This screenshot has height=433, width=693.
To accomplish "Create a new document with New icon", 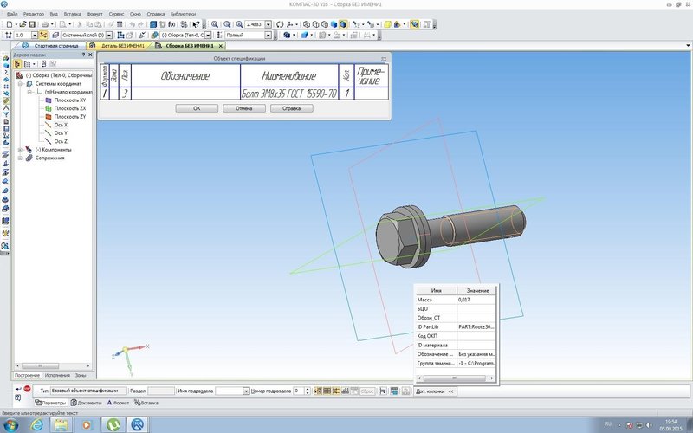I will 10,24.
